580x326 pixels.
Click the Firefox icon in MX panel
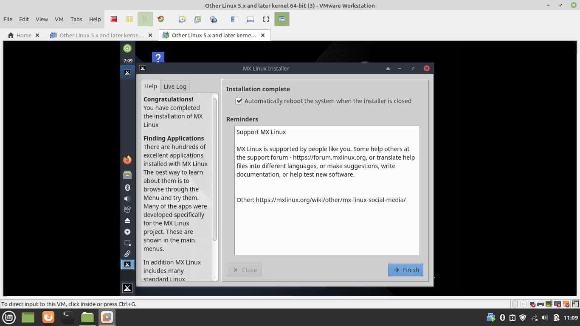point(127,160)
